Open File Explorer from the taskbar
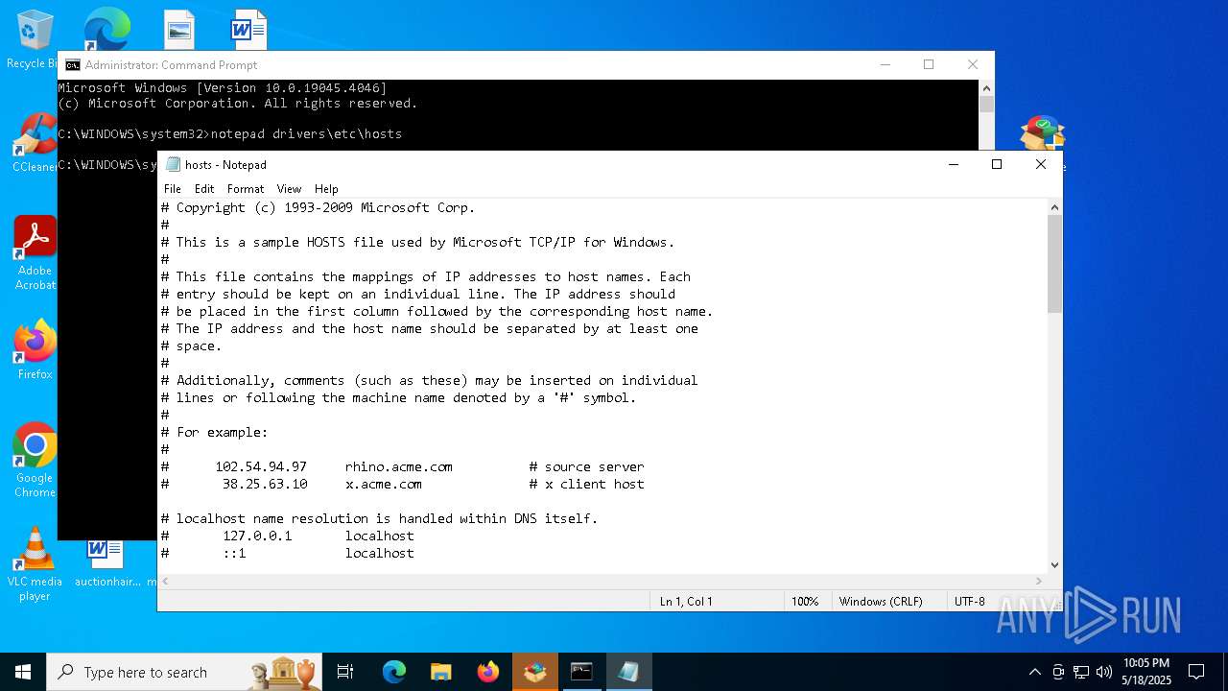The height and width of the screenshot is (691, 1228). (x=441, y=672)
